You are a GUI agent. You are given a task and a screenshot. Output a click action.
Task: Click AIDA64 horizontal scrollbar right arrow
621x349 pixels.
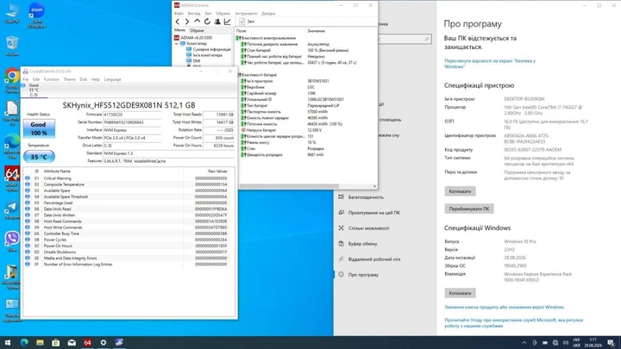[x=374, y=186]
